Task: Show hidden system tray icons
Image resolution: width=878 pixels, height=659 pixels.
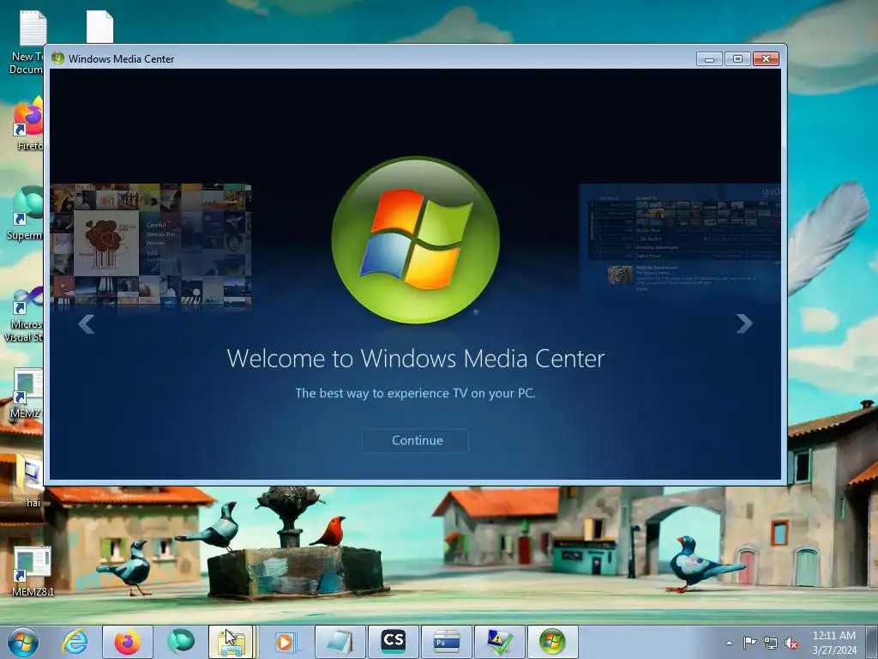Action: [729, 643]
